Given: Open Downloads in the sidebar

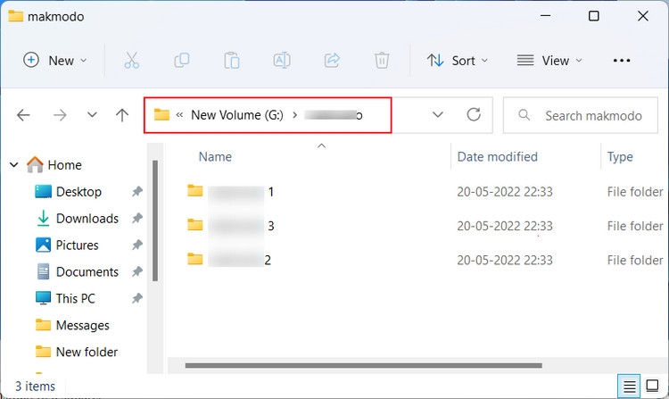Looking at the screenshot, I should [78, 219].
